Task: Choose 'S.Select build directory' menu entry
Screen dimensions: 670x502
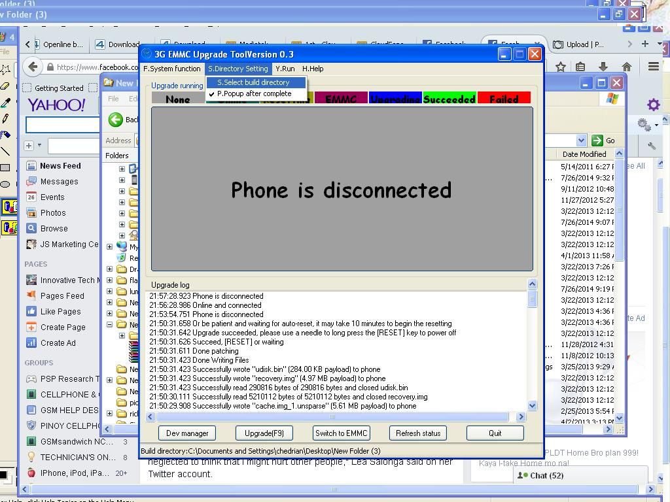Action: [253, 82]
